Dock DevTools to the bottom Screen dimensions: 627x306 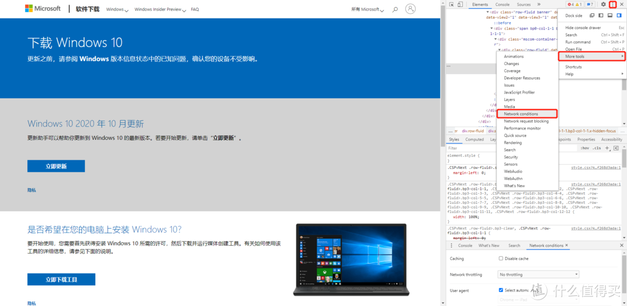tap(610, 16)
